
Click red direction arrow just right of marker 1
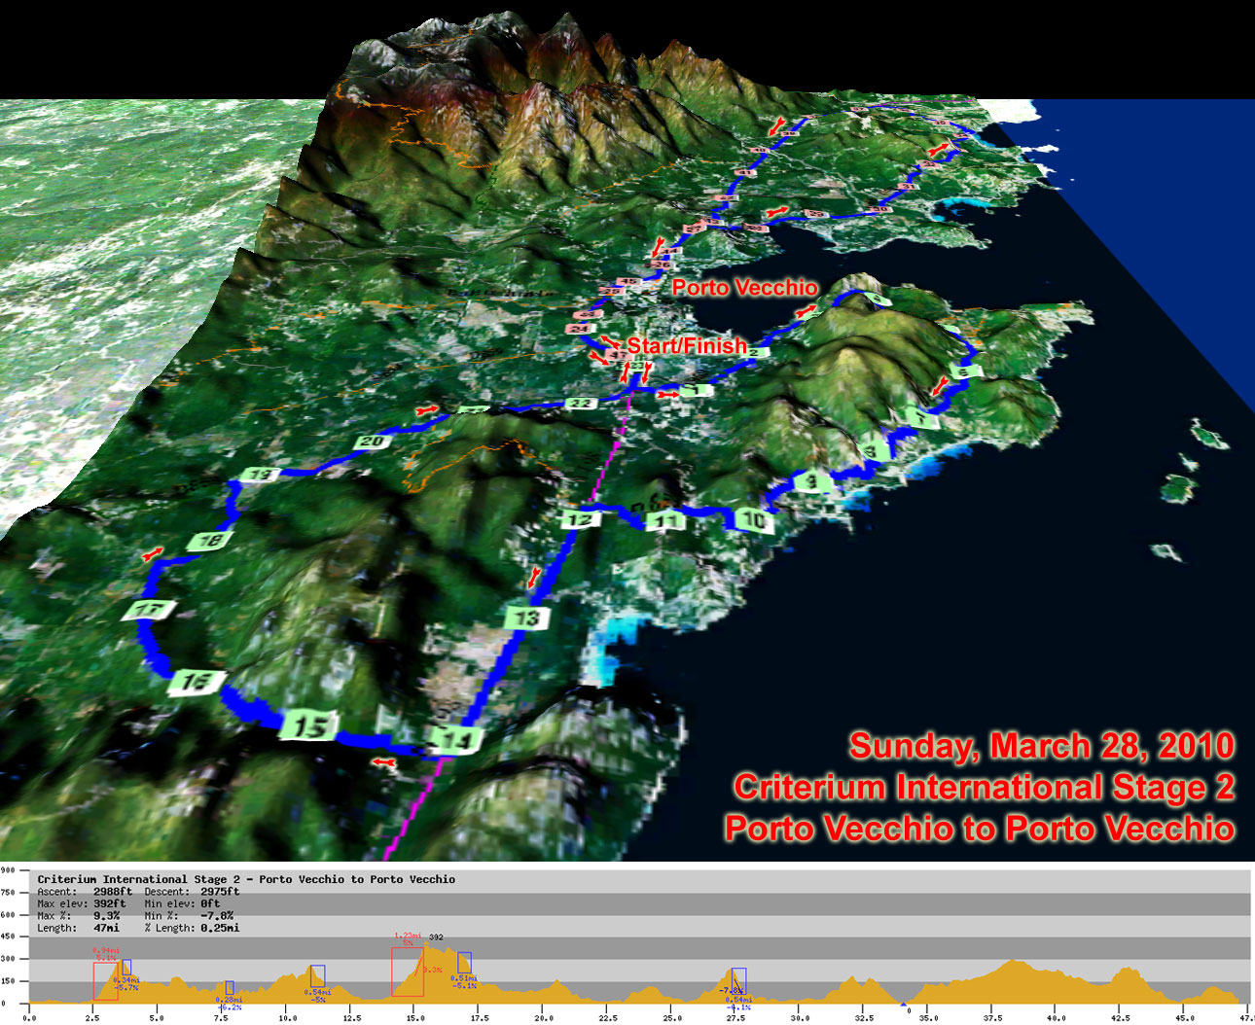point(667,394)
